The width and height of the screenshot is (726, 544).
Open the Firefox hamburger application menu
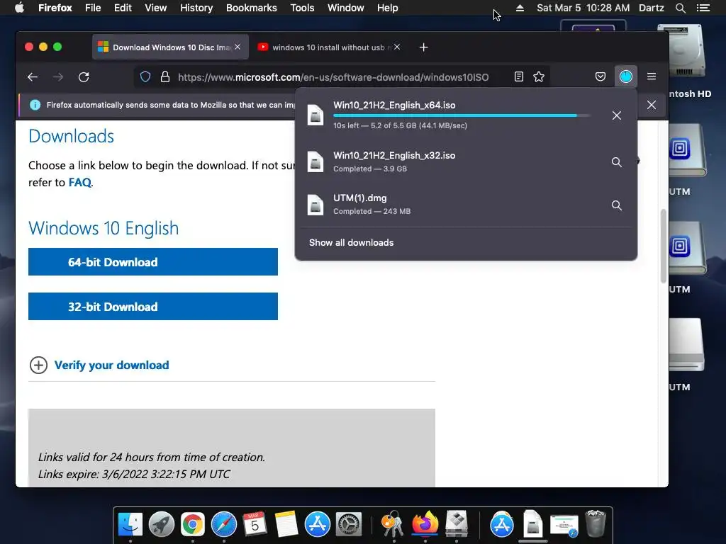coord(652,76)
